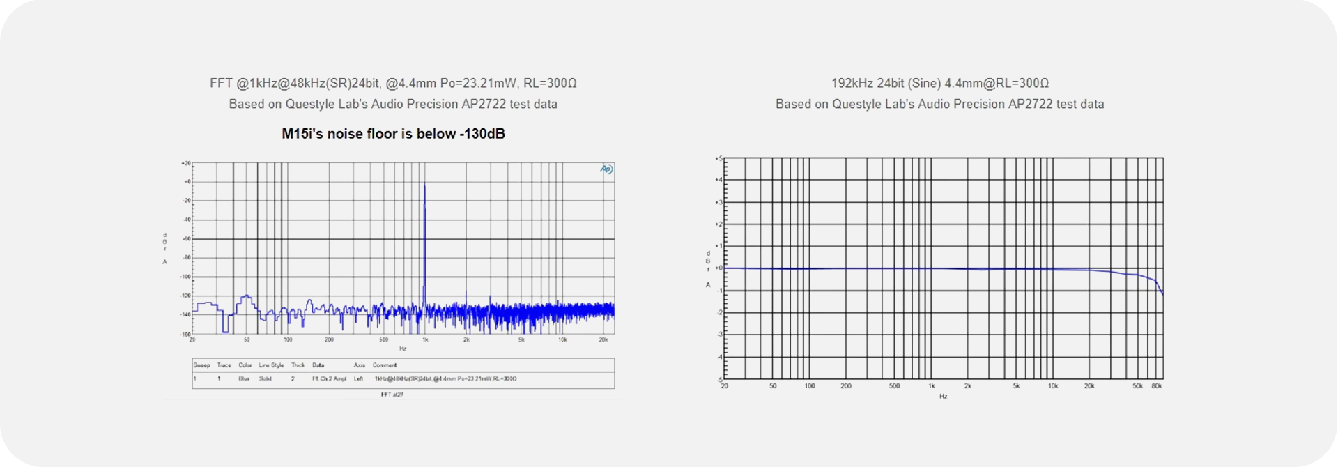Click the "Solid" line style legend entry
This screenshot has width=1338, height=467.
[x=266, y=378]
